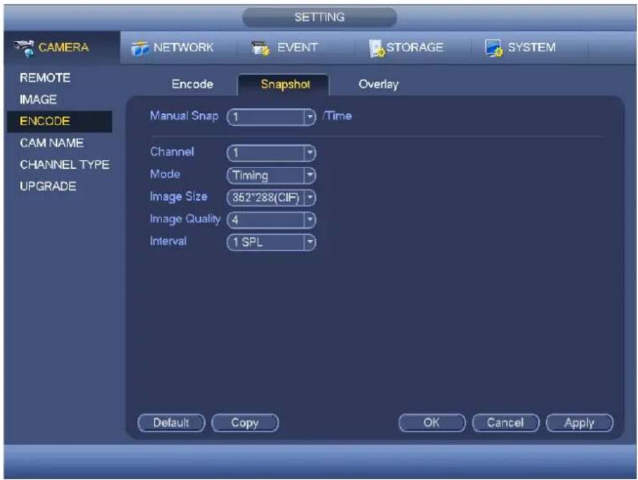The image size is (638, 480).
Task: Click the Mode label text
Action: (x=164, y=174)
